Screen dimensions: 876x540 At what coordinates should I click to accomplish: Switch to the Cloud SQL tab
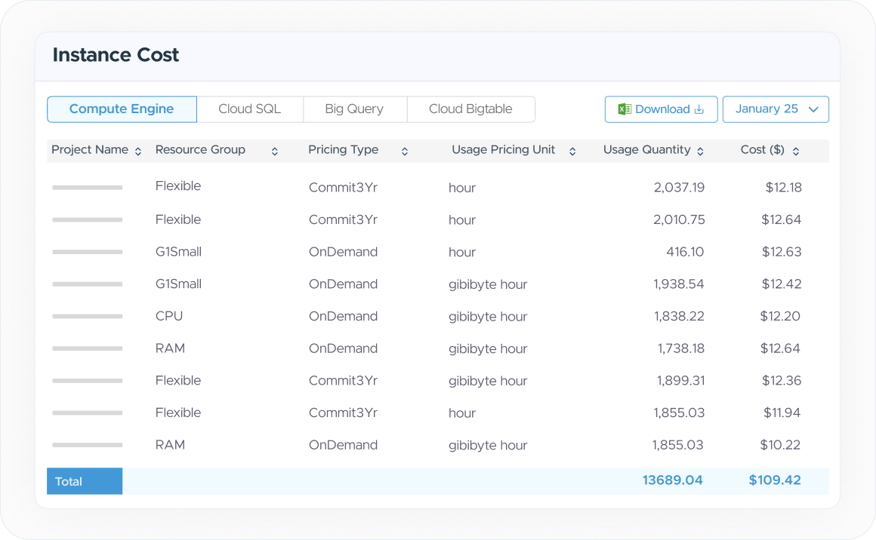[x=250, y=109]
